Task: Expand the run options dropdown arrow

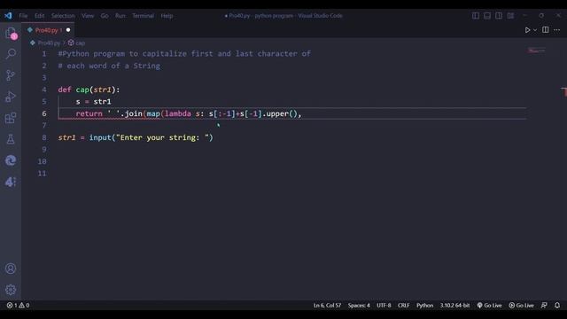Action: (535, 30)
